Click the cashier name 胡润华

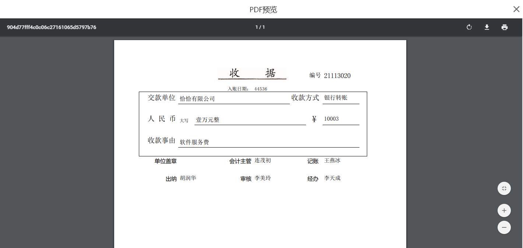click(x=188, y=178)
